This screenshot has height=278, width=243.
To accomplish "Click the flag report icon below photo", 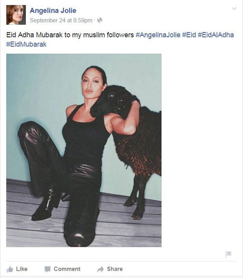I will click(228, 254).
